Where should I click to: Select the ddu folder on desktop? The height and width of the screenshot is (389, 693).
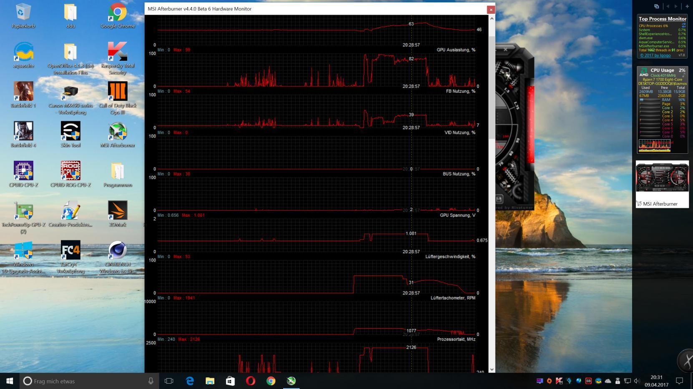71,16
